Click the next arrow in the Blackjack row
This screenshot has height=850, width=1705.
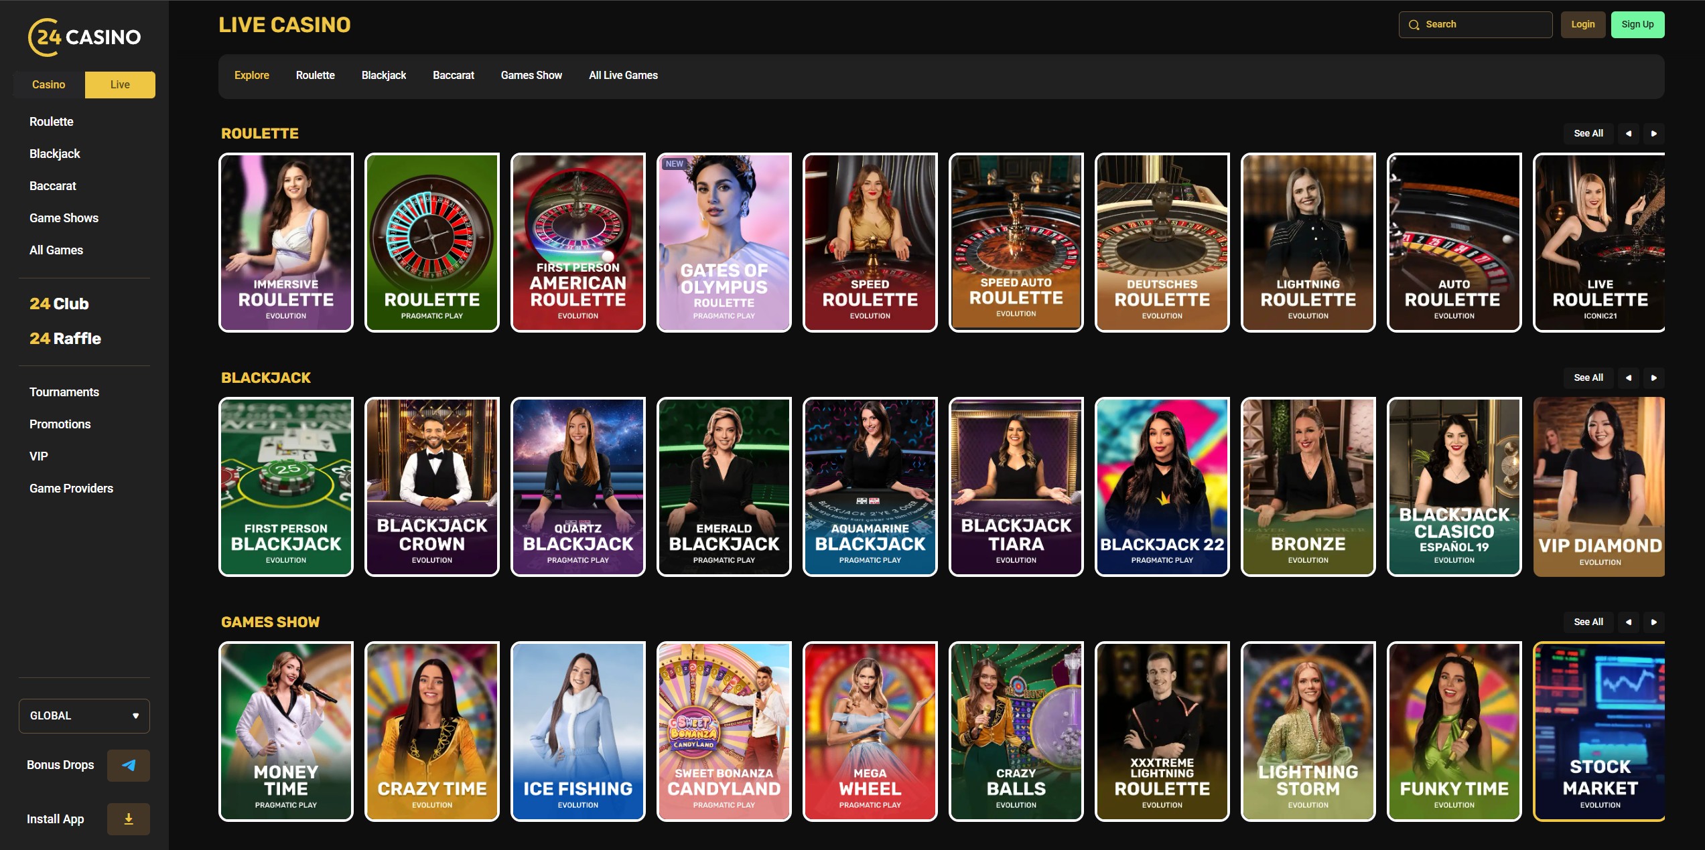tap(1654, 377)
